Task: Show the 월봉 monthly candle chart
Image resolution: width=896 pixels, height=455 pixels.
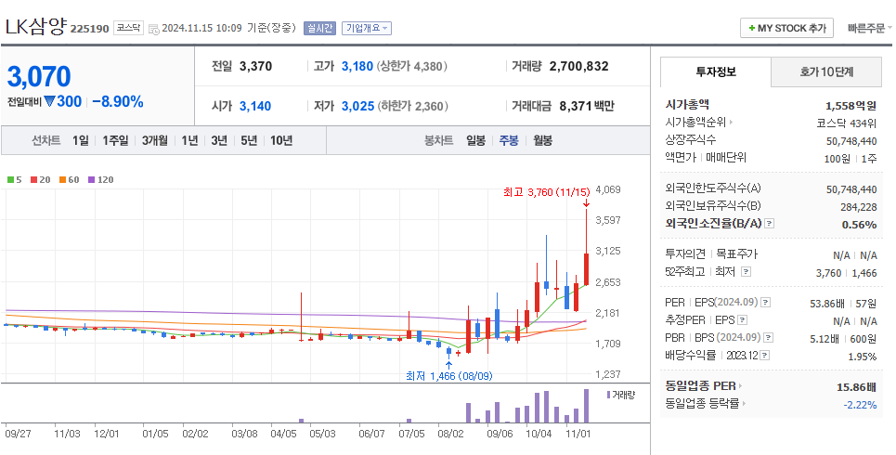Action: point(543,140)
